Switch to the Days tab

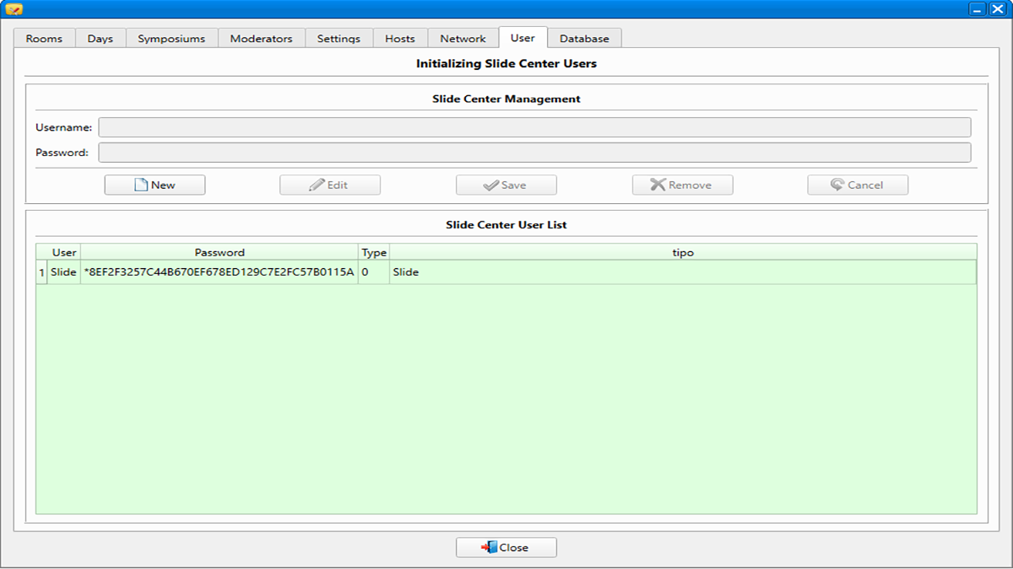[100, 38]
